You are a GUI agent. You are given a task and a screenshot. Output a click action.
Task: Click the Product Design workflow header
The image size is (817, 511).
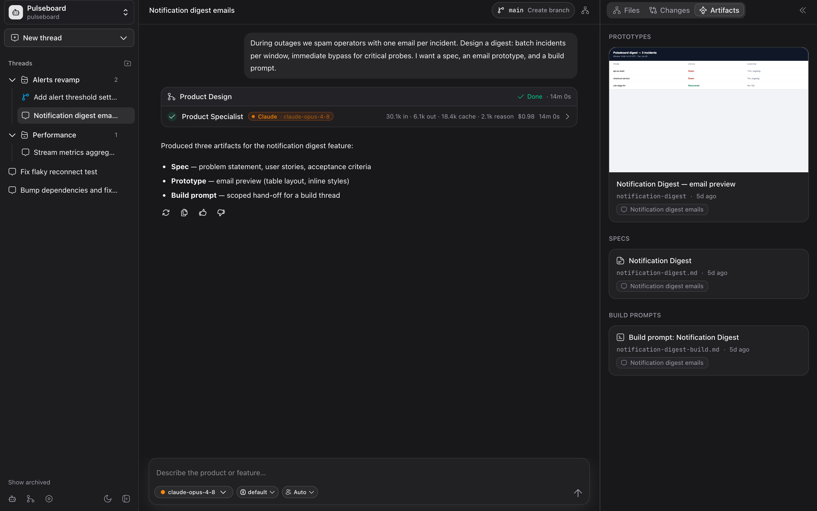tap(369, 97)
